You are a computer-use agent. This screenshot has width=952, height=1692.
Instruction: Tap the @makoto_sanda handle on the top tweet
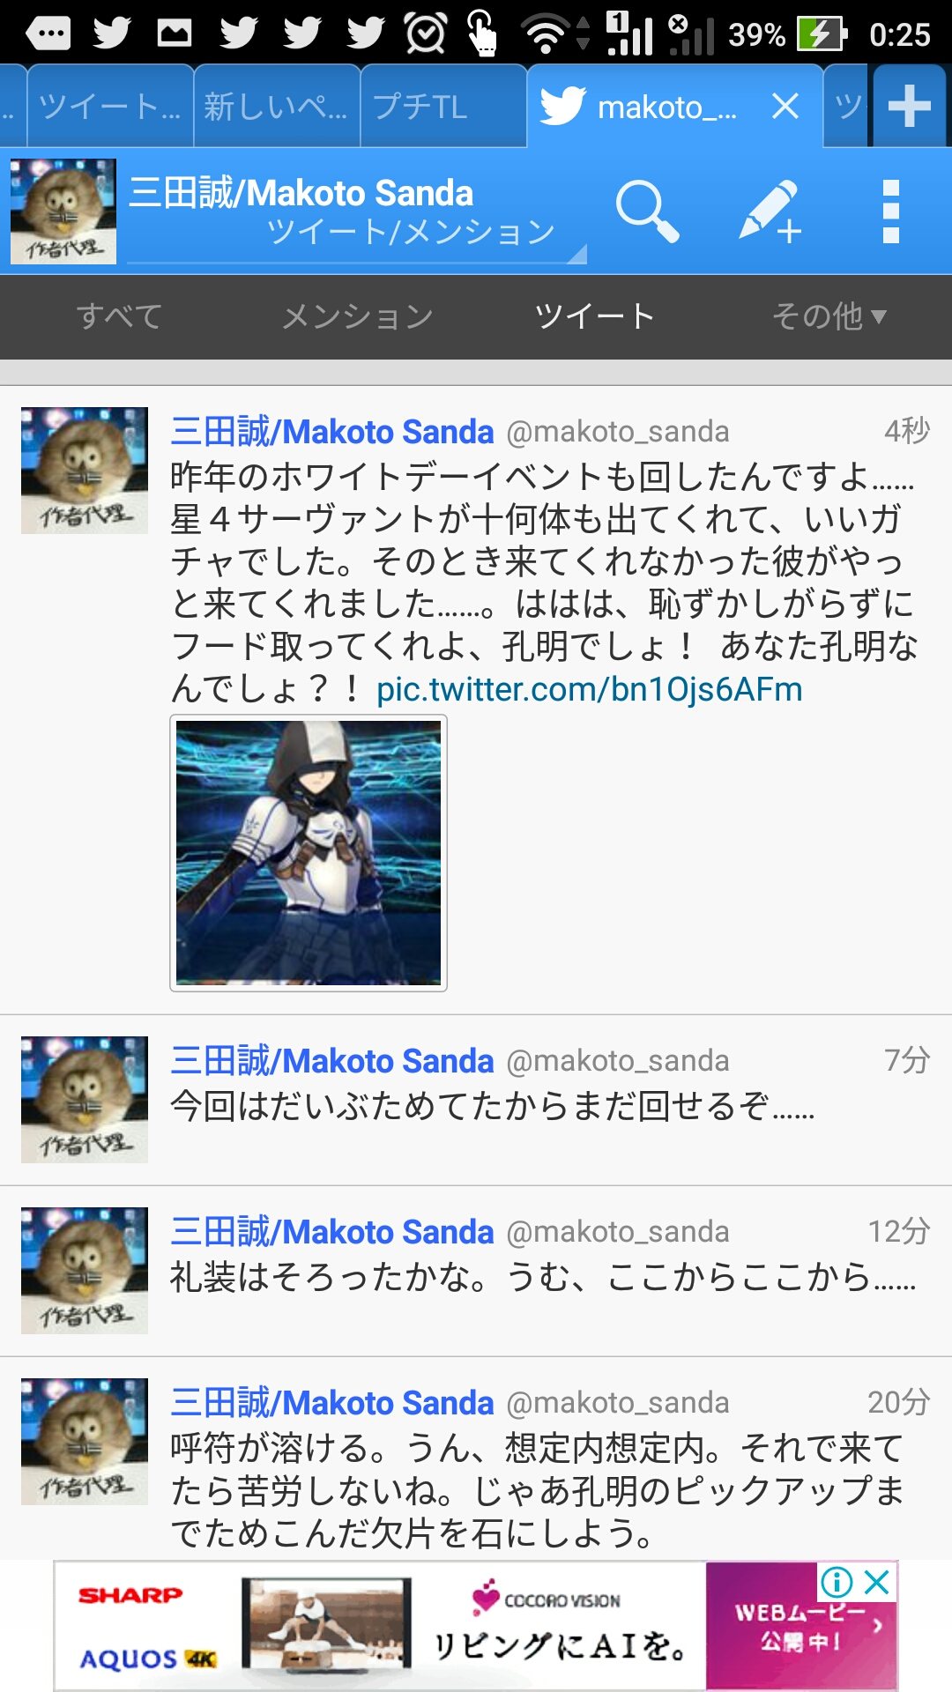(x=618, y=432)
